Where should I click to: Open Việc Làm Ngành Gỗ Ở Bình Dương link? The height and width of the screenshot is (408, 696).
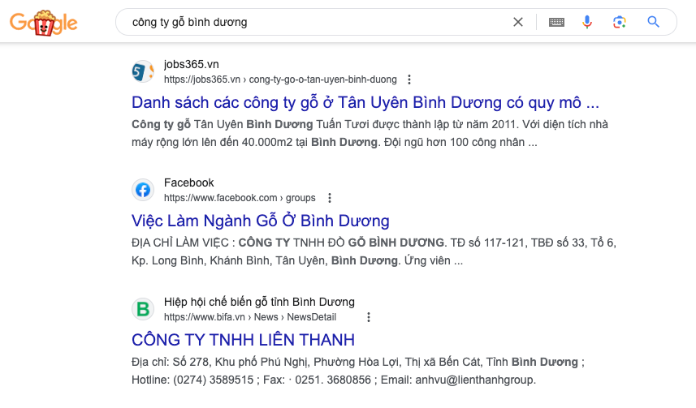[261, 221]
